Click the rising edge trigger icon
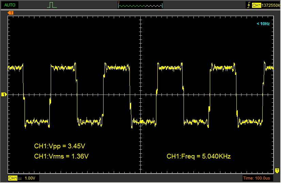281x183 pixels. (x=249, y=5)
